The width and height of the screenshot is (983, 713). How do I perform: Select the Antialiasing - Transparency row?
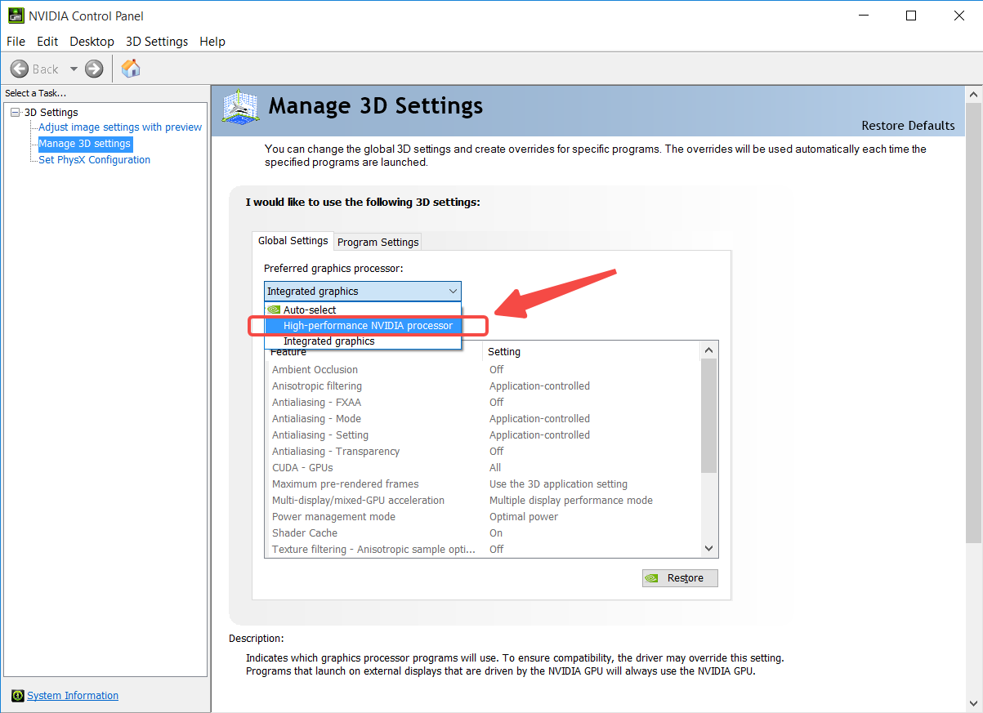[482, 452]
